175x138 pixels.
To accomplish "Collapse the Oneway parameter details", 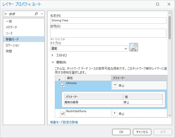I will coord(115,85).
